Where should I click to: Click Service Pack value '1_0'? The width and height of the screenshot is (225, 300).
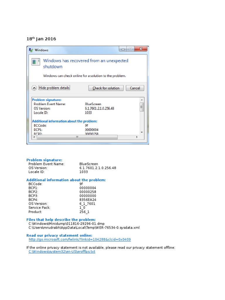[x=82, y=208]
